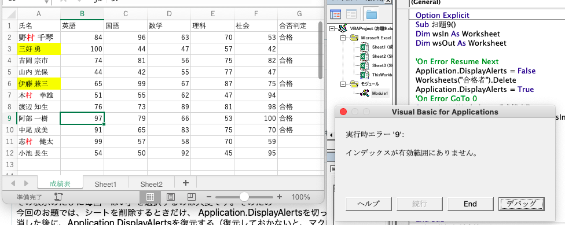The width and height of the screenshot is (565, 225).
Task: Click the Worksheets("合格者").Delete code line
Action: (x=465, y=80)
